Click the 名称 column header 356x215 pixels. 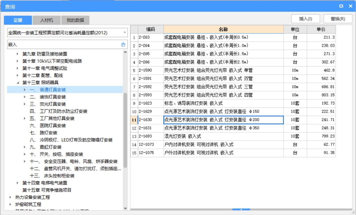tap(224, 29)
